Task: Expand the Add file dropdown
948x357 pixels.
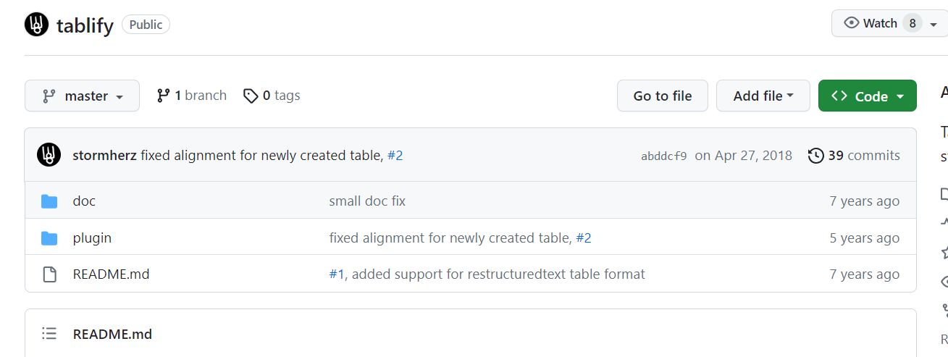Action: [763, 96]
